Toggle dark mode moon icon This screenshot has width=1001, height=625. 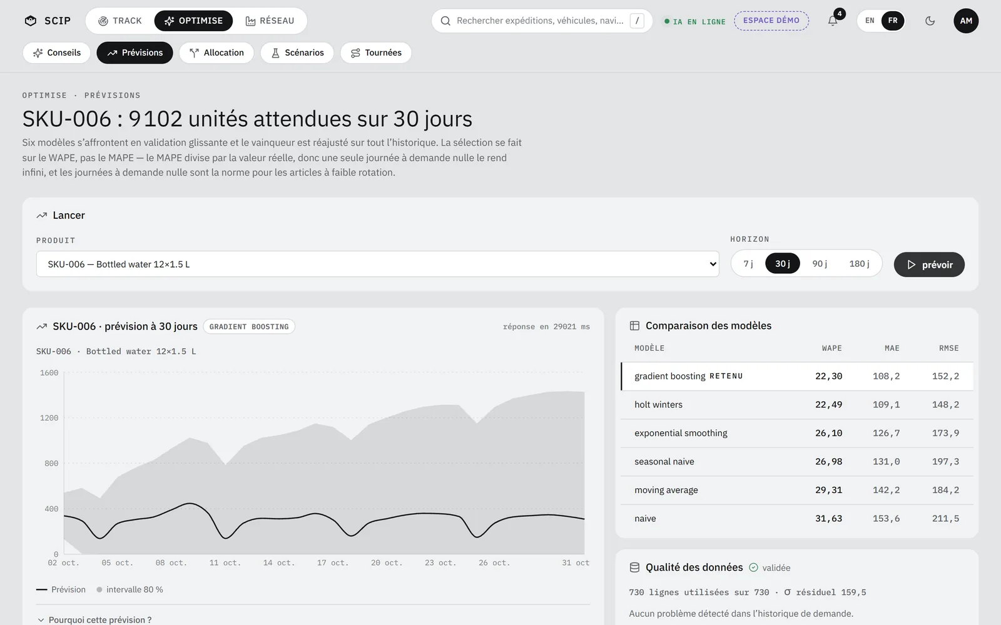tap(930, 21)
